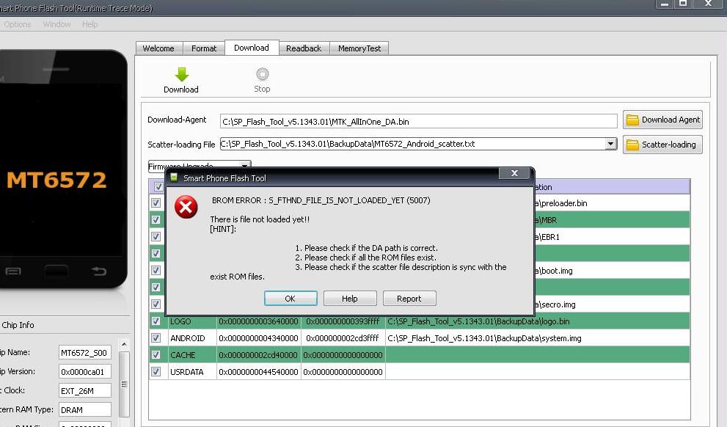Click the Help button in dialog
This screenshot has width=727, height=427.
[350, 299]
